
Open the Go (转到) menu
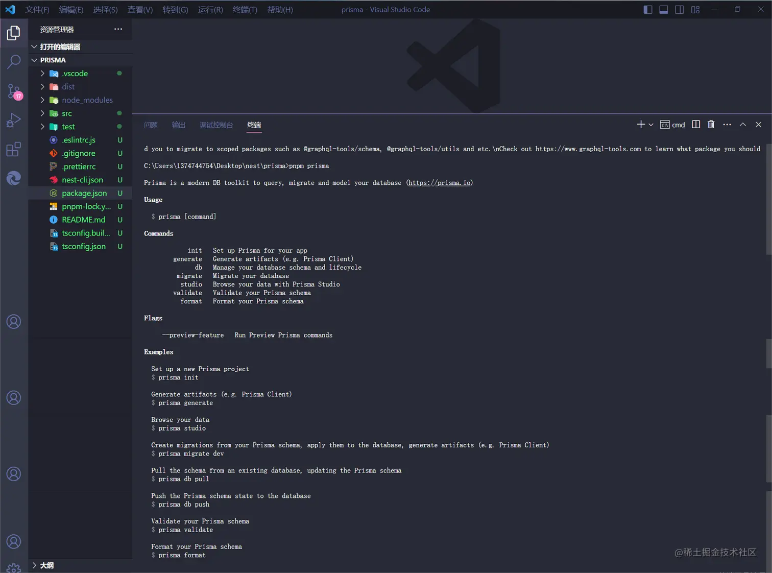(x=175, y=10)
